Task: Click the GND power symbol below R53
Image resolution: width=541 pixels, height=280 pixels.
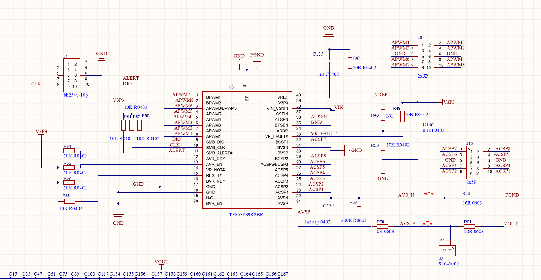Action: pos(383,175)
